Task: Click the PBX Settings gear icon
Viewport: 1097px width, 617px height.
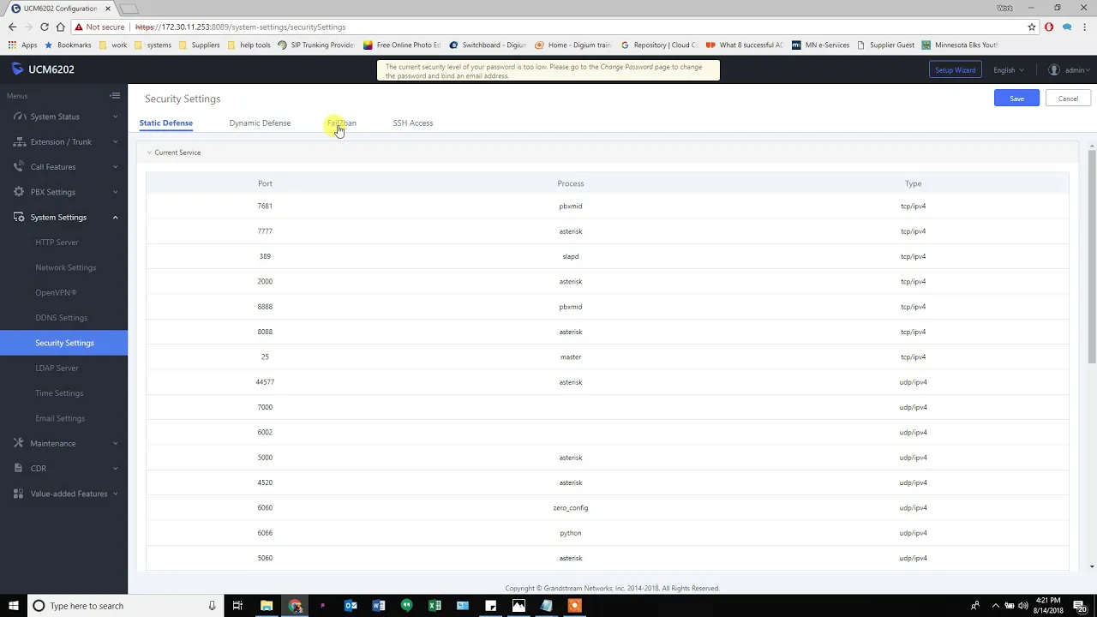Action: (19, 192)
